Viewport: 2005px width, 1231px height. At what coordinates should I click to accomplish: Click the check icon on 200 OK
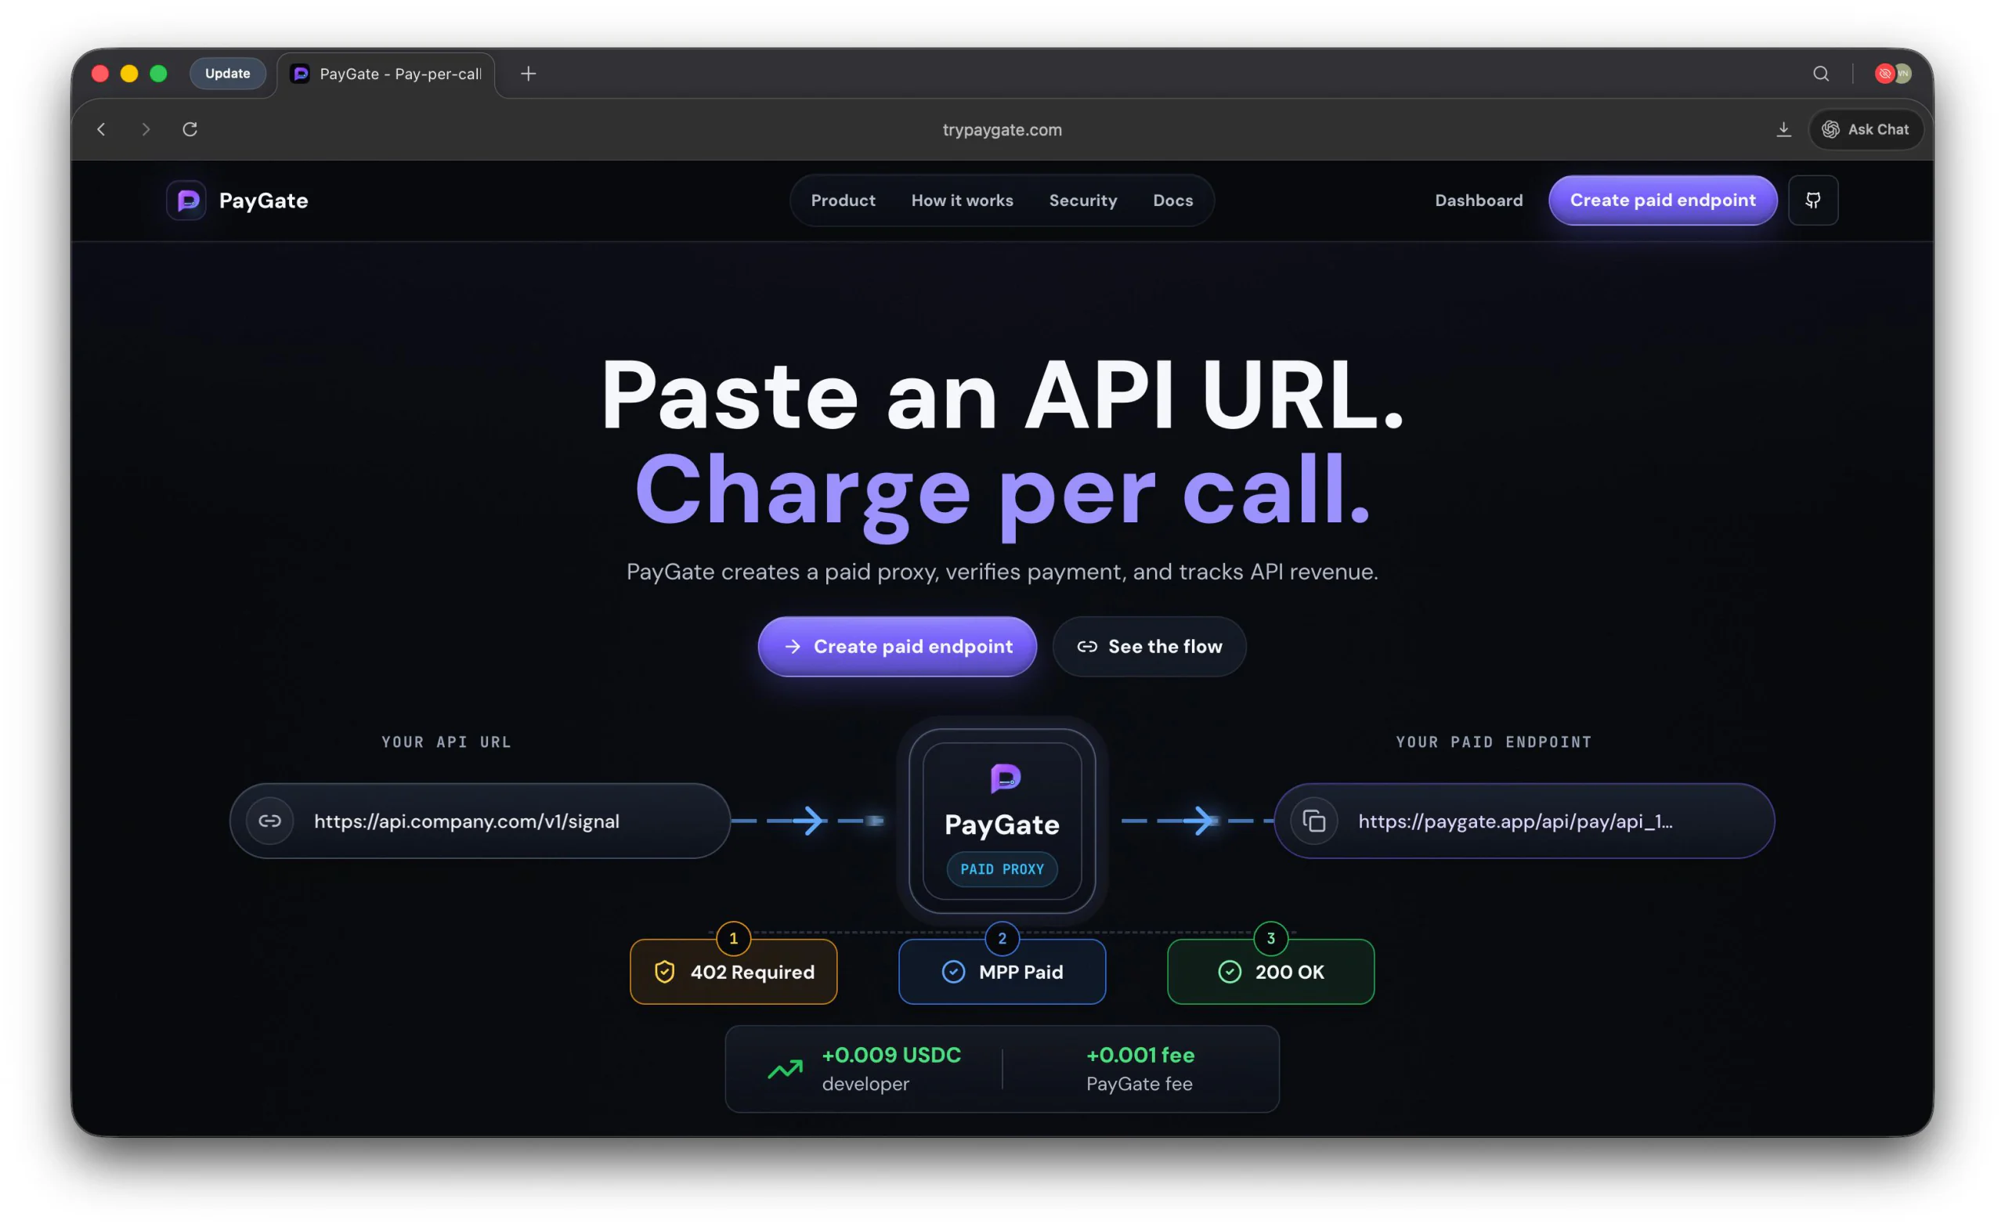1229,971
